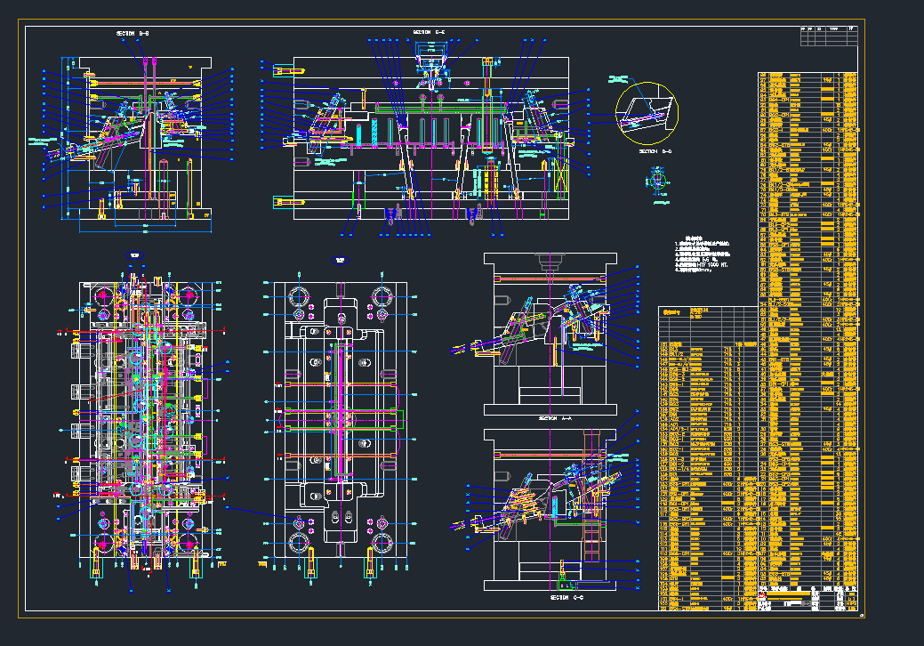This screenshot has width=924, height=646.
Task: Select the view marker ellipse above colored plan view
Action: [136, 255]
